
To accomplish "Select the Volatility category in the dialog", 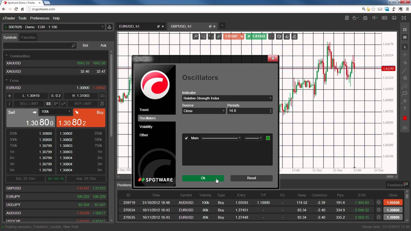I will click(146, 126).
